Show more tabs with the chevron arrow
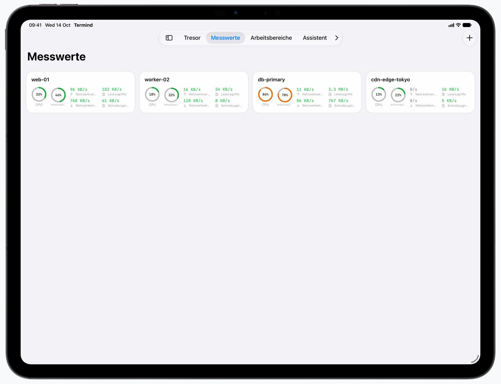The image size is (501, 384). (336, 38)
